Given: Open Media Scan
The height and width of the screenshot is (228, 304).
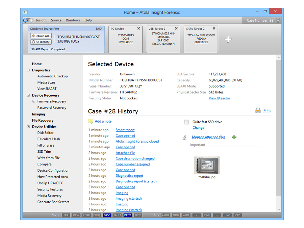Looking at the screenshot, I should pyautogui.click(x=46, y=82).
